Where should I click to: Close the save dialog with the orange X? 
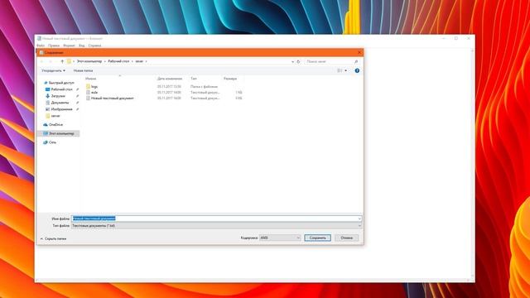[359, 52]
